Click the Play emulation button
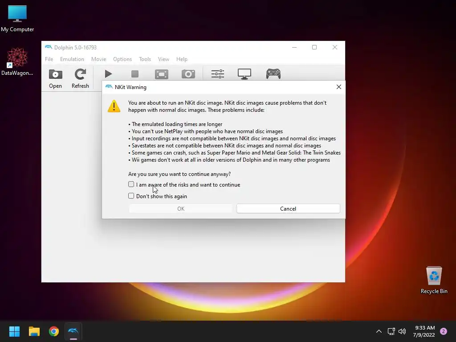 (x=108, y=74)
